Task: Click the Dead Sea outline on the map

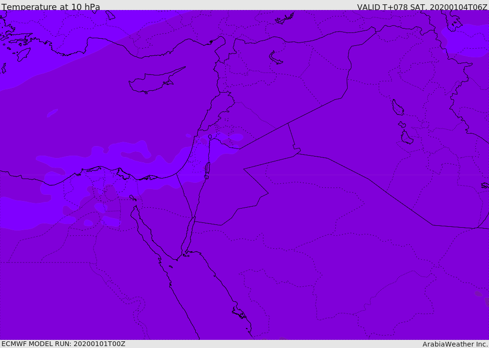Action: (x=207, y=170)
